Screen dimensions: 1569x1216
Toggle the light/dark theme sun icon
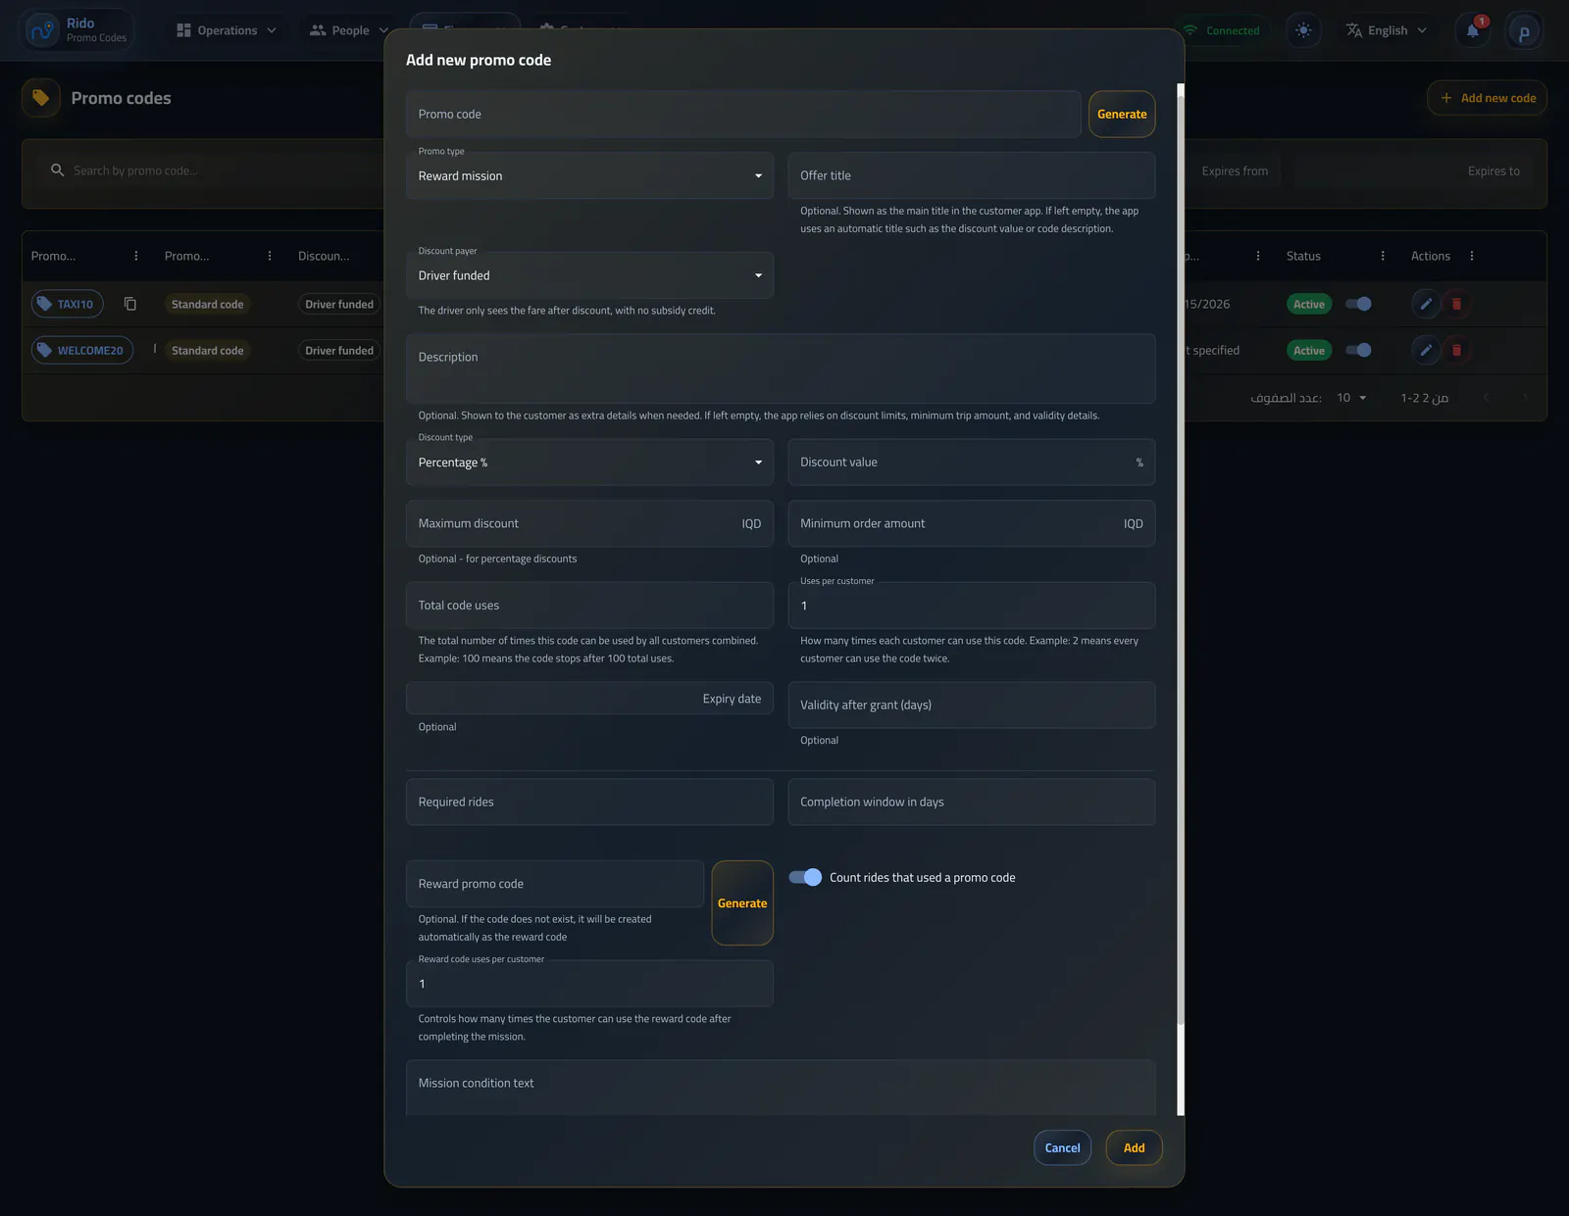[1303, 30]
